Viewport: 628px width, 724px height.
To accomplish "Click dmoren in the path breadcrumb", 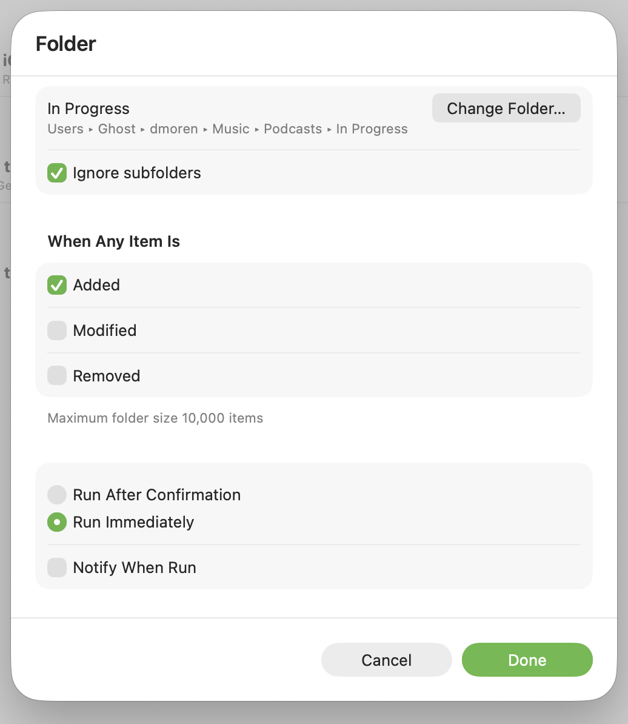I will (174, 129).
